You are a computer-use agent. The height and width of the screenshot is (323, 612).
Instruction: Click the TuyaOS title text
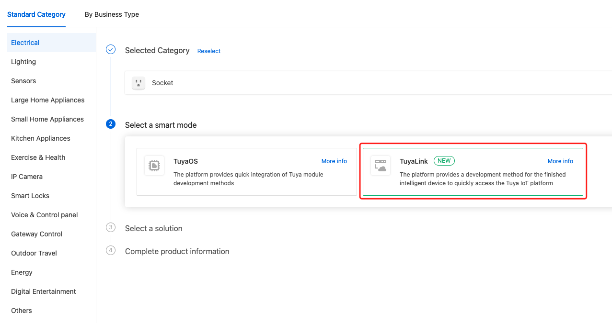click(x=185, y=161)
